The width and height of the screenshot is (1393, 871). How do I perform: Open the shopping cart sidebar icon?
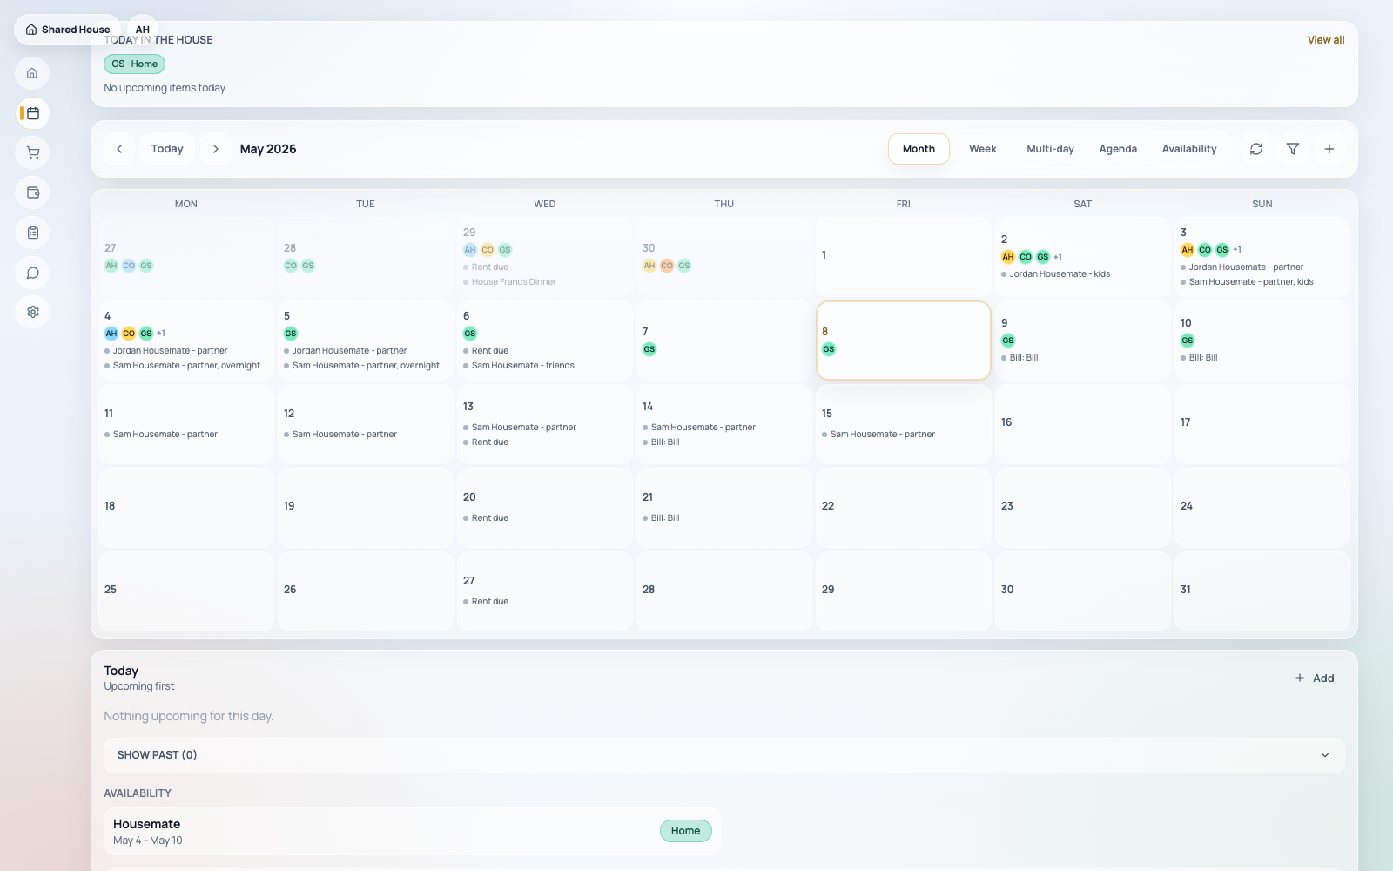32,152
